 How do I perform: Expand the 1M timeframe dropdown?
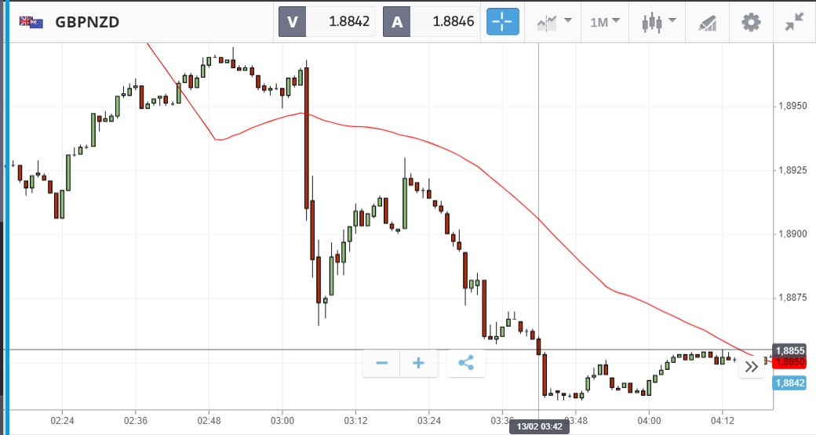(x=604, y=22)
